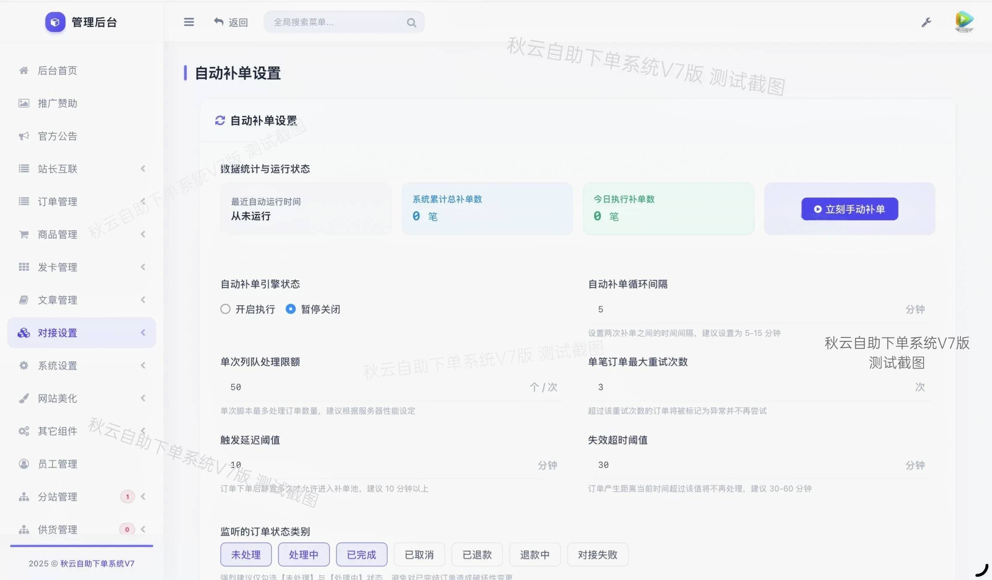The image size is (992, 580).
Task: Click the grid icon beside 发卡管理
Action: pos(24,267)
